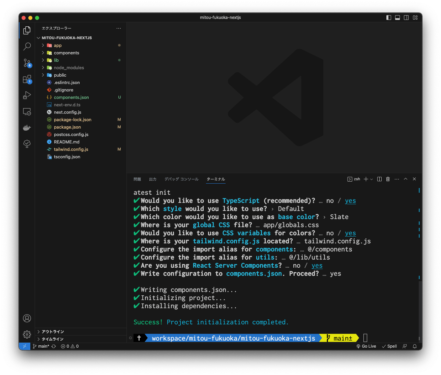Open tsconfig.json file

click(x=81, y=157)
